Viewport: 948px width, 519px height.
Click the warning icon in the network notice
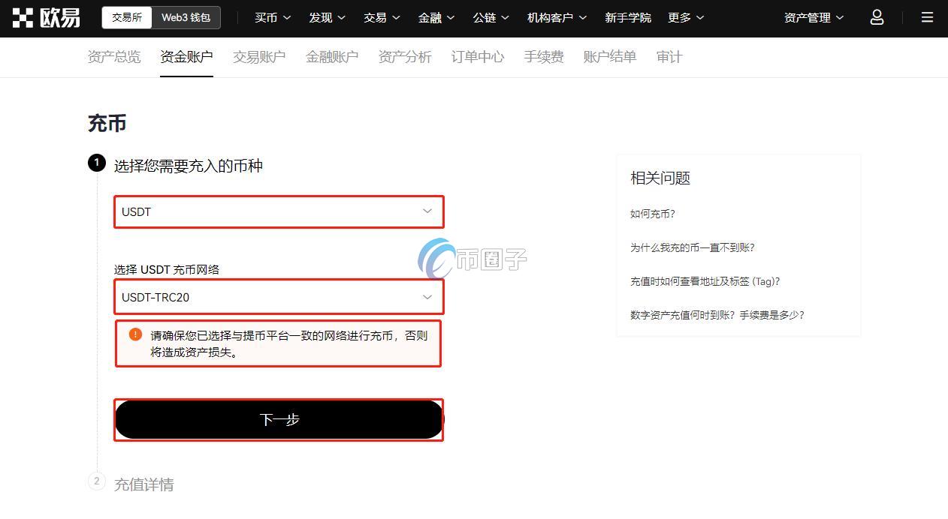(136, 333)
